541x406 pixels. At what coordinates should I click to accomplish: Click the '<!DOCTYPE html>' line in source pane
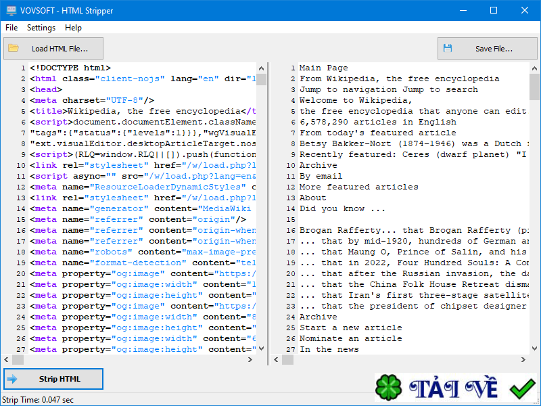[x=70, y=68]
